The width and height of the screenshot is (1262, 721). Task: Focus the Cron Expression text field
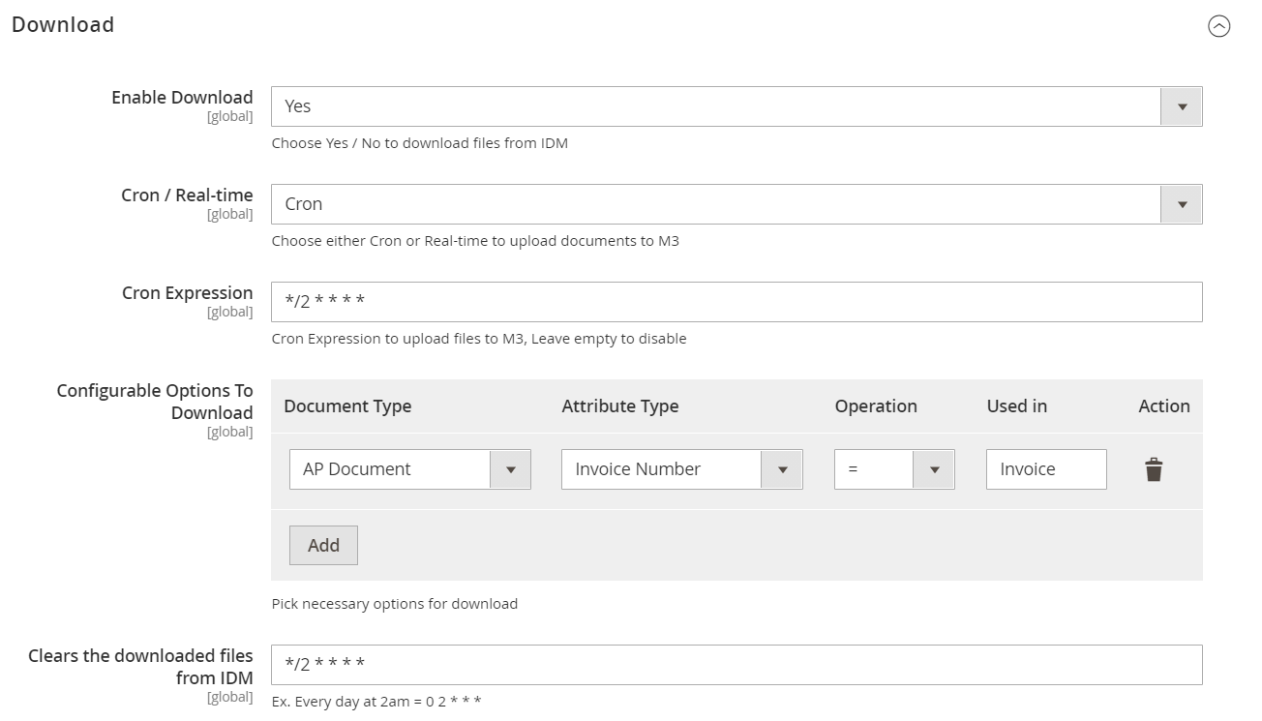pyautogui.click(x=736, y=302)
